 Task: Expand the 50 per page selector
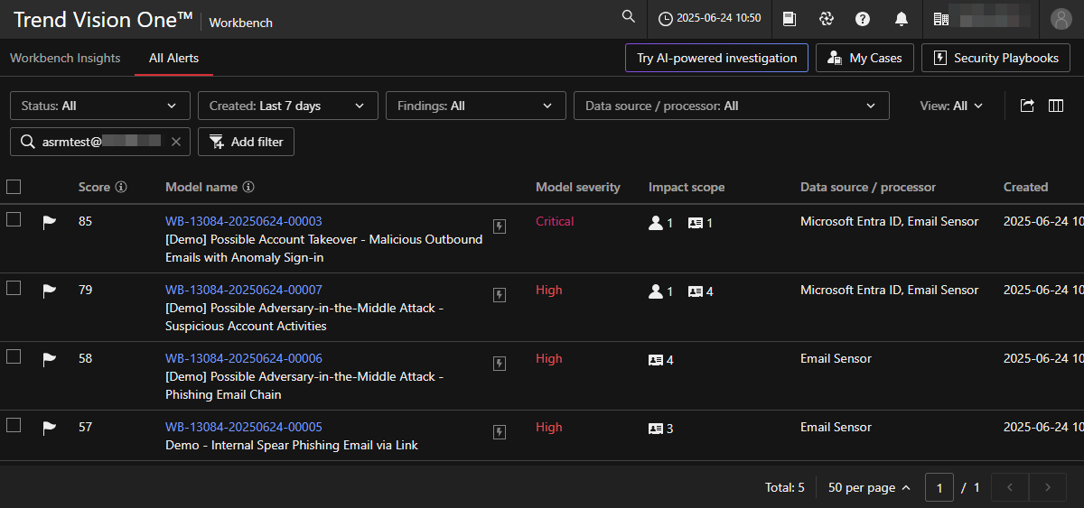[869, 487]
